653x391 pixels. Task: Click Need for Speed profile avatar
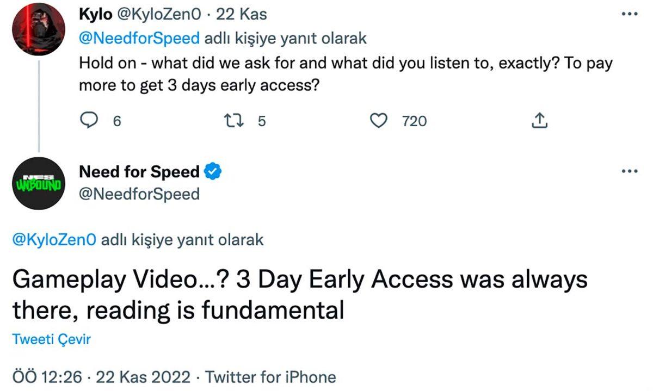click(39, 183)
